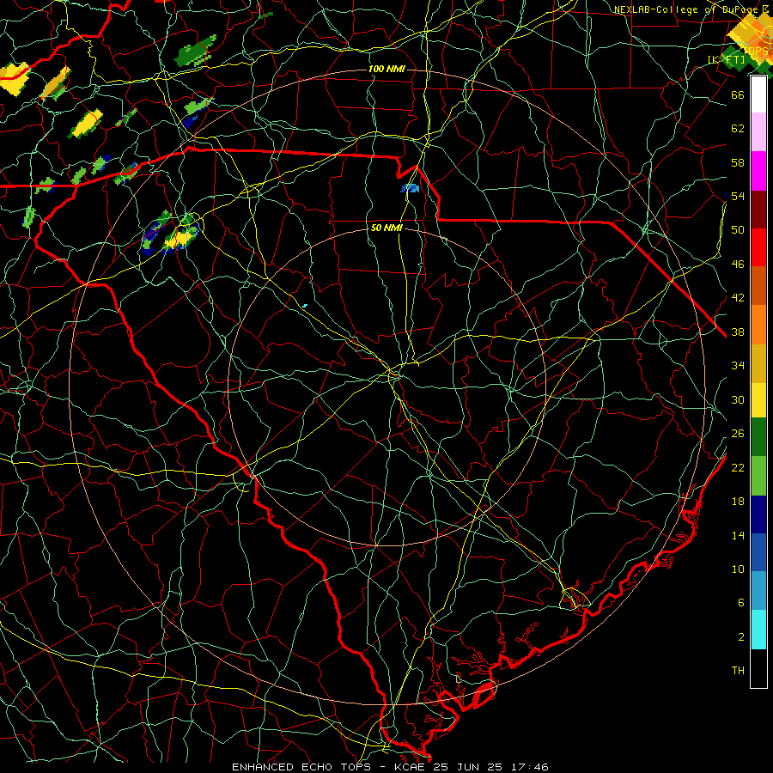
Task: Select the dark green legend swatch
Action: coord(758,437)
